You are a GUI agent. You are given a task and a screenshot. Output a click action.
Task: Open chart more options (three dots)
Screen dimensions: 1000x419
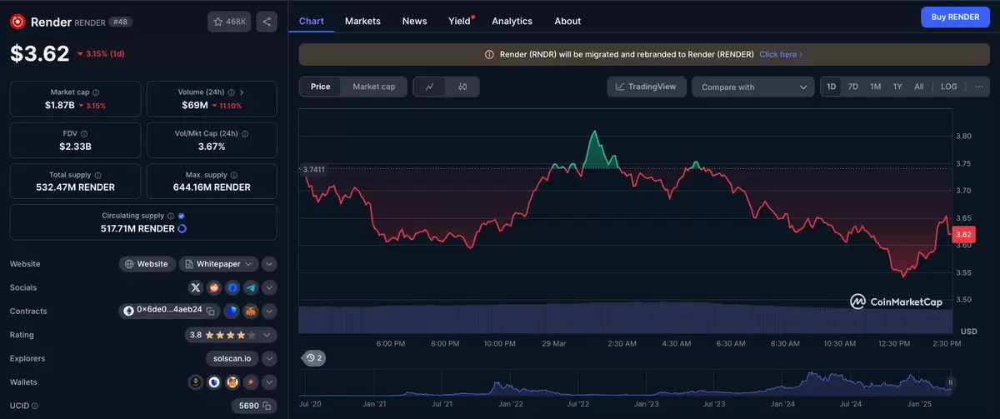click(977, 87)
